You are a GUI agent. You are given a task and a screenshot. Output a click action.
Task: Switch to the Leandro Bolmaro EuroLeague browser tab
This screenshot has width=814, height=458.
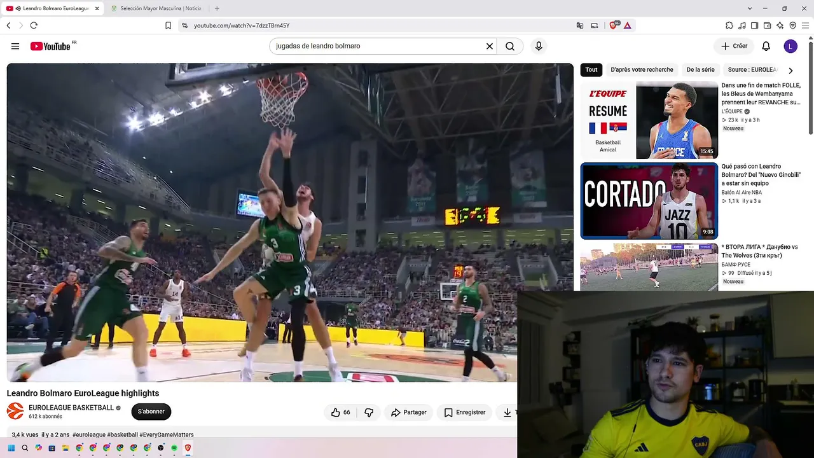click(x=52, y=8)
